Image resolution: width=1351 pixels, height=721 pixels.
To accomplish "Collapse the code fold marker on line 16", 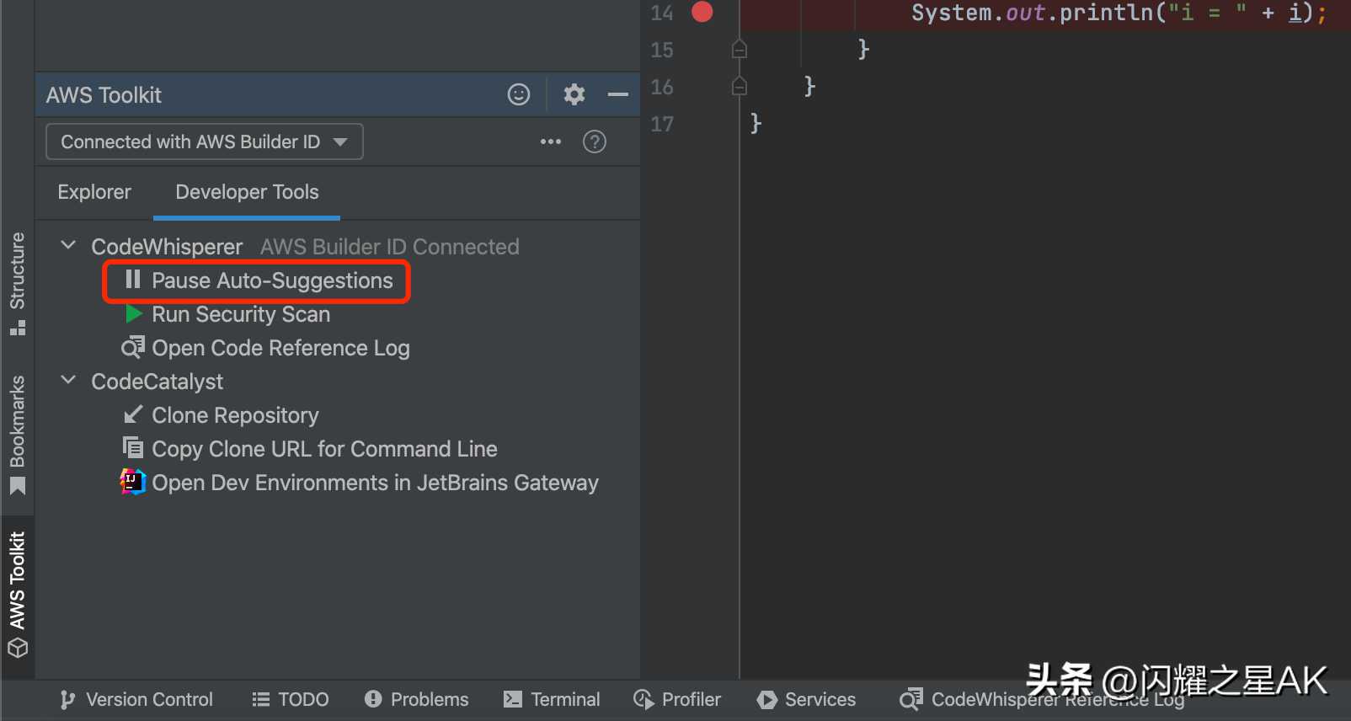I will 740,86.
